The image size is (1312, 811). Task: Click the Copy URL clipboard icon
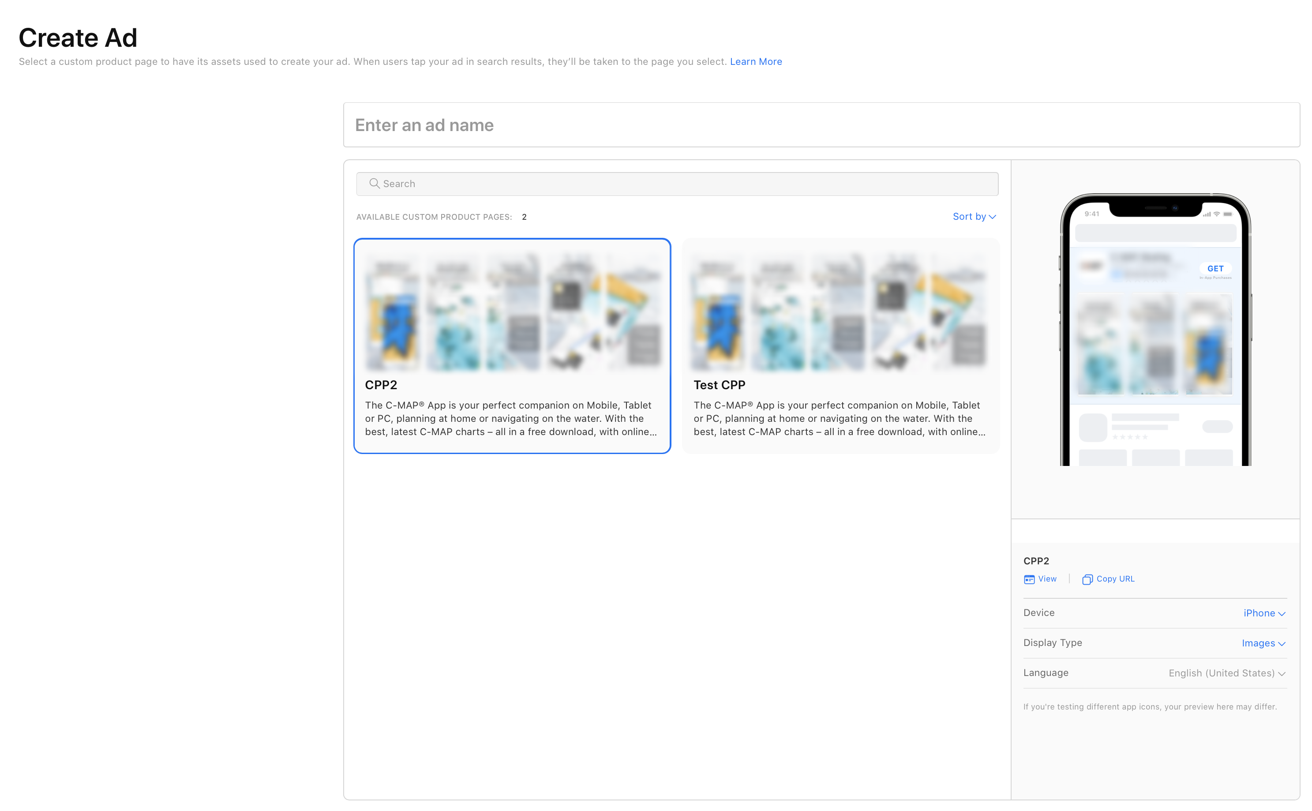[1087, 579]
